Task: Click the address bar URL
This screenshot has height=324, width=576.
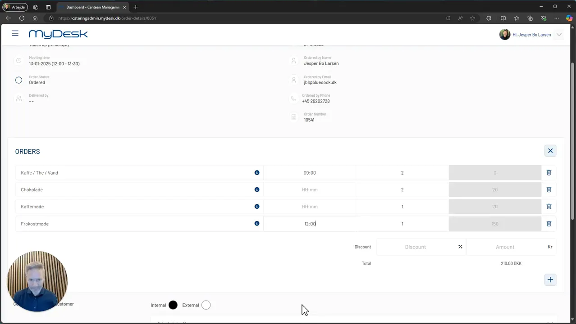Action: (107, 18)
